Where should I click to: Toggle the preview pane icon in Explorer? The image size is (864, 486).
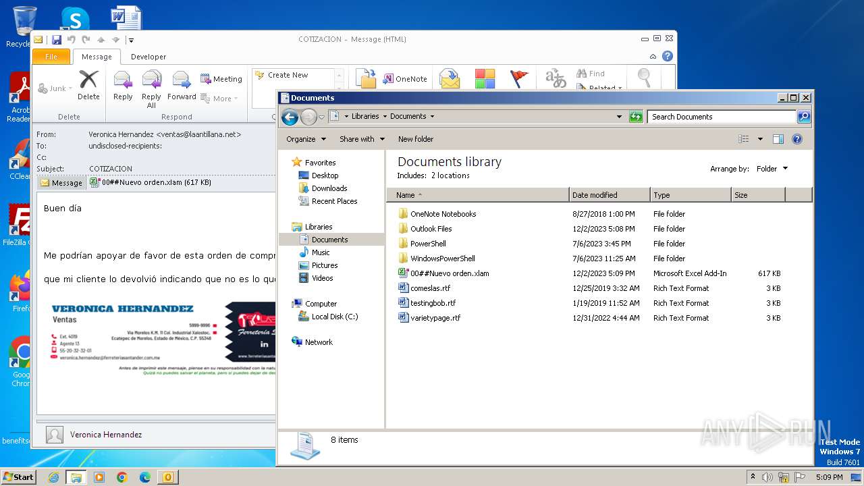click(x=778, y=139)
